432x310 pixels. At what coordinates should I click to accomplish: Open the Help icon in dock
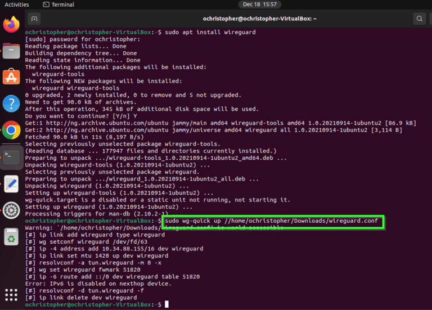[x=11, y=104]
